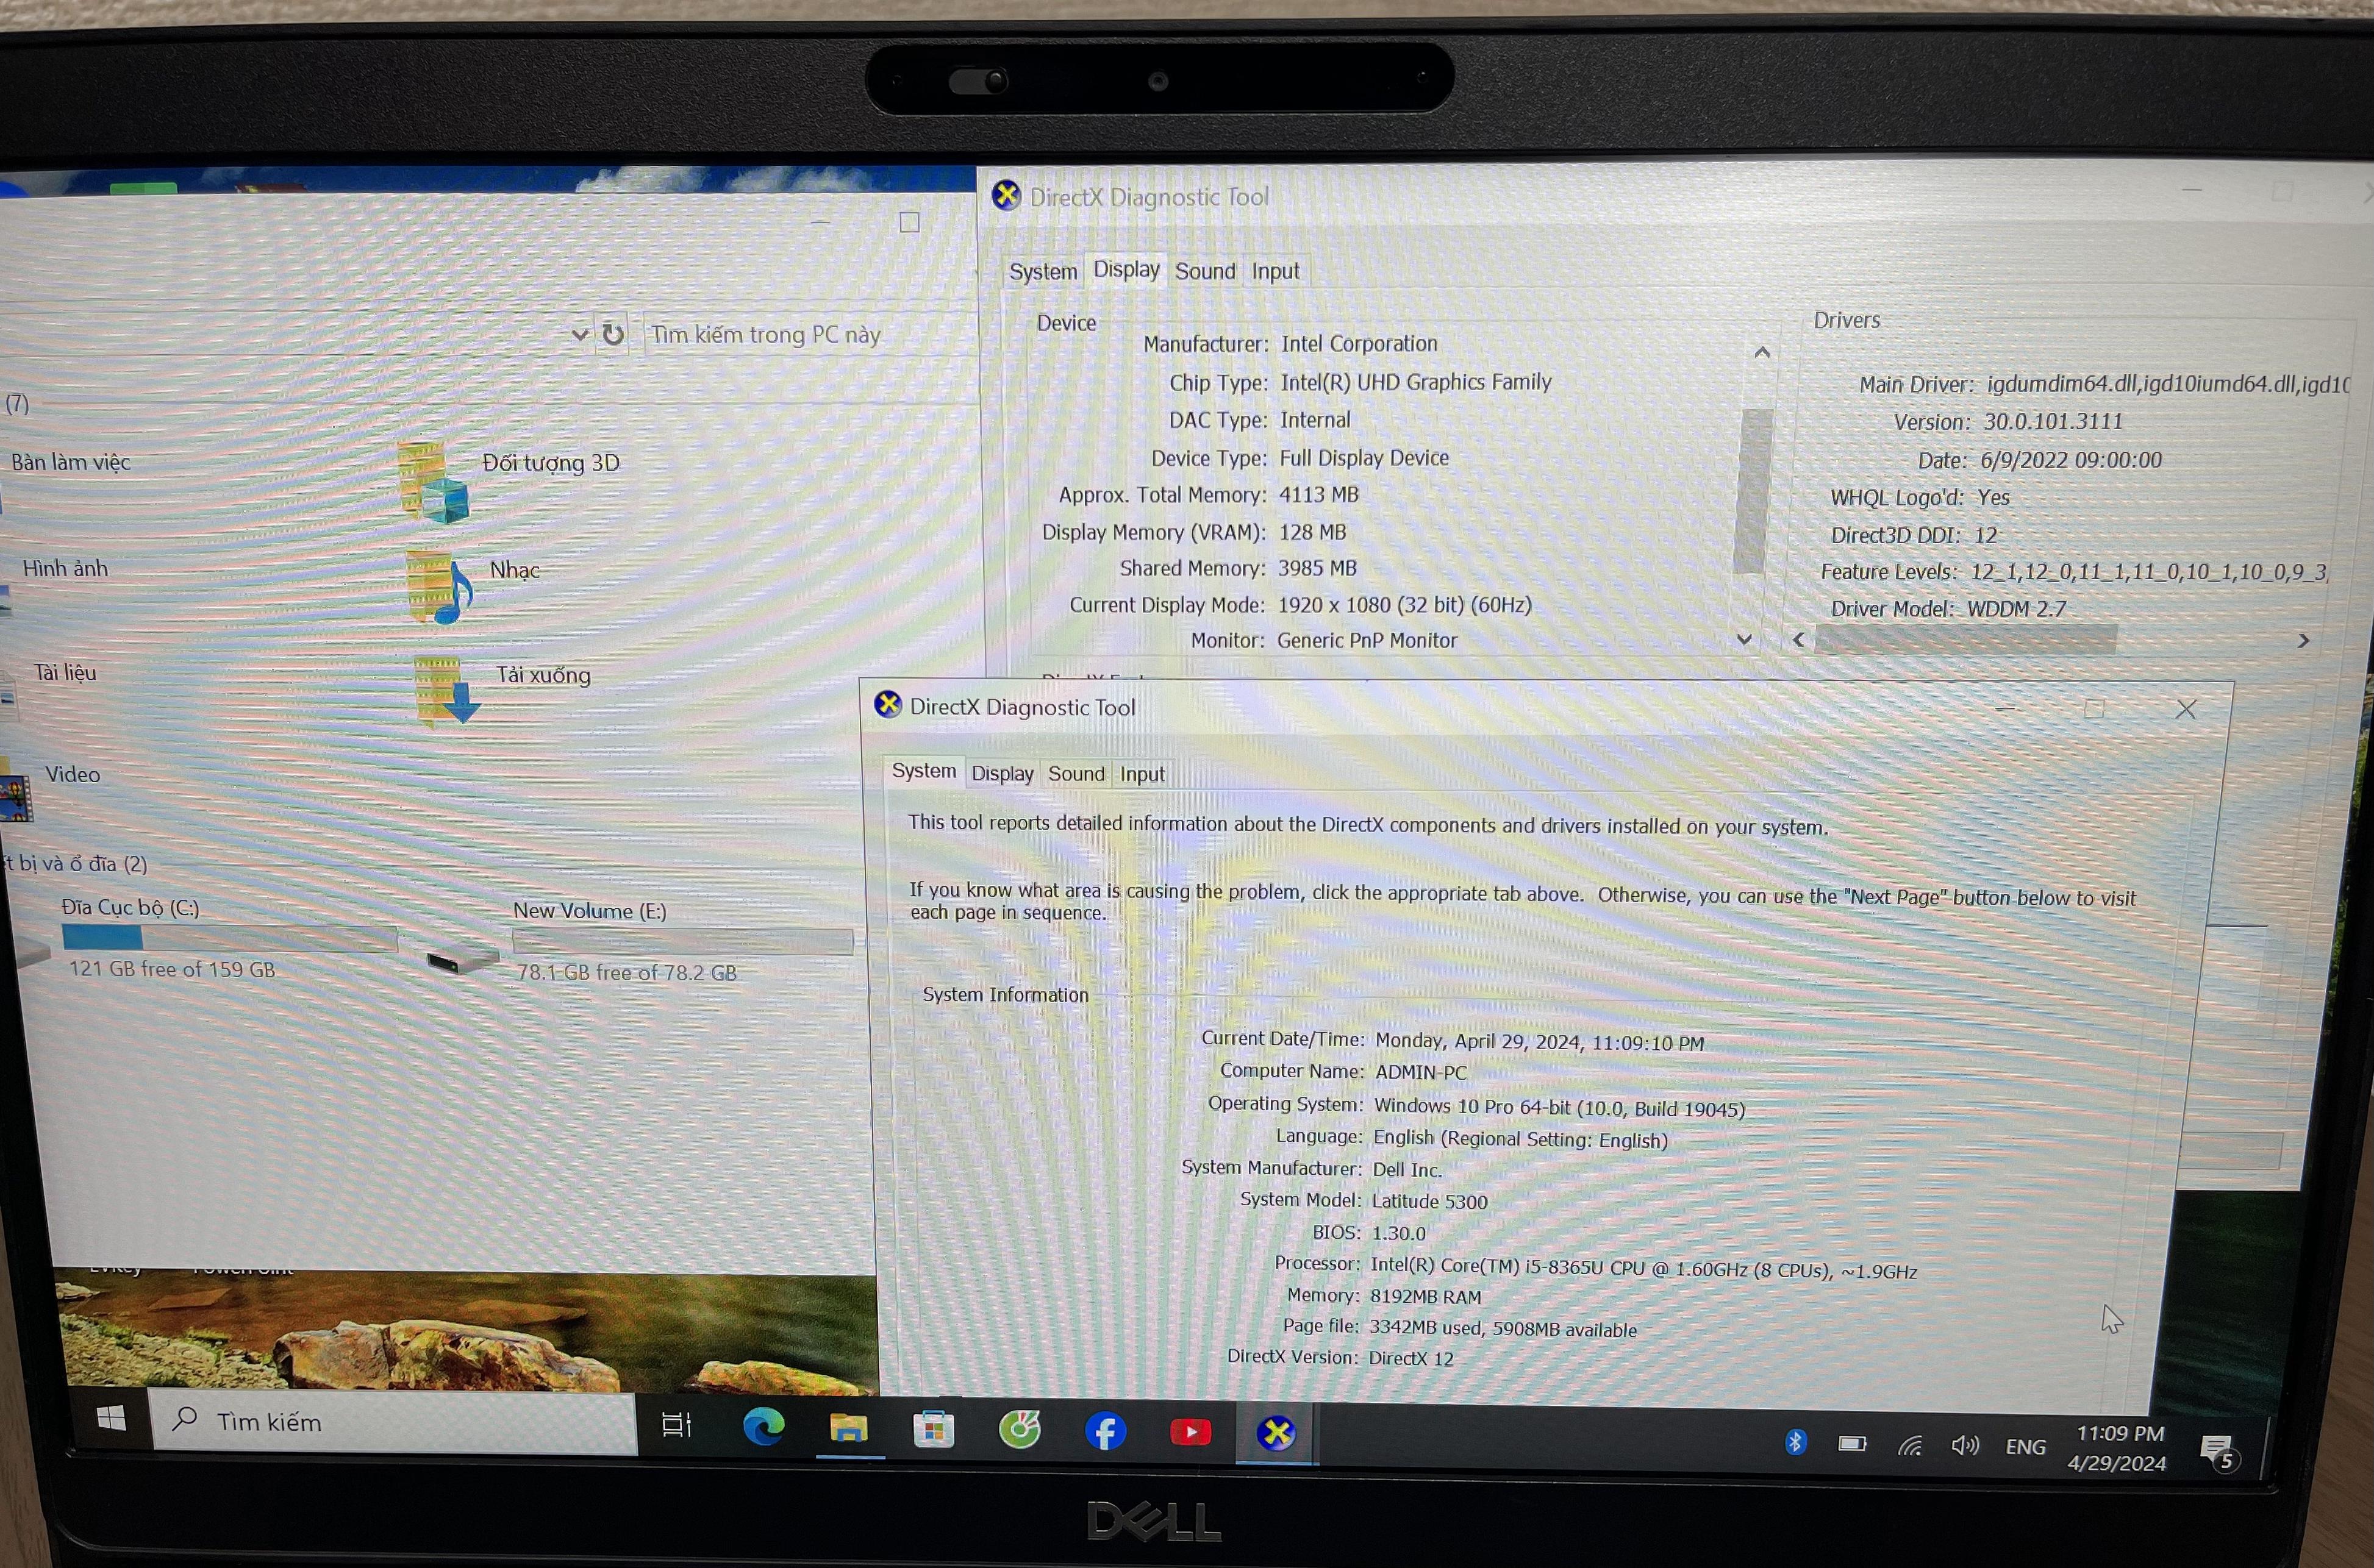This screenshot has height=1568, width=2374.
Task: Click the driver version '30.0.101.3111'
Action: coord(2053,421)
